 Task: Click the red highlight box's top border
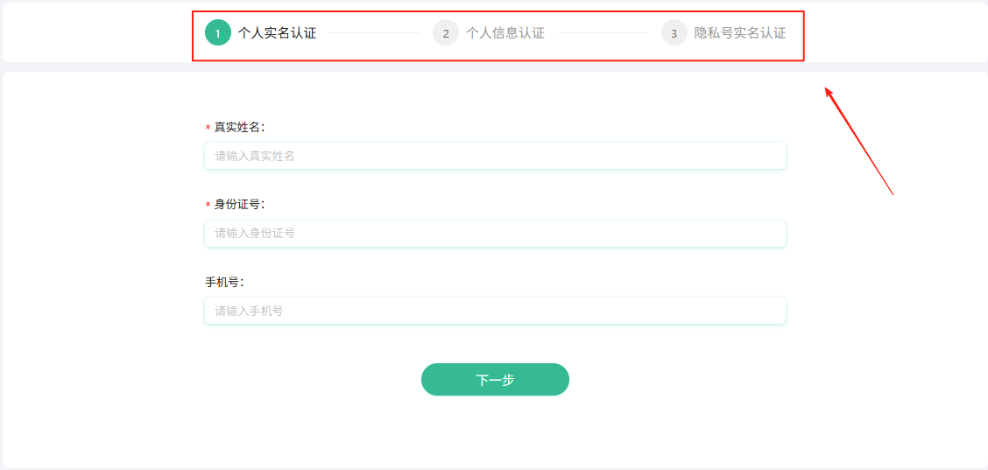pyautogui.click(x=498, y=12)
